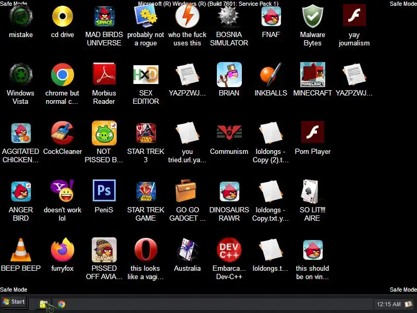The width and height of the screenshot is (417, 313).
Task: Select the STAR TREK 3 icon
Action: [x=146, y=133]
